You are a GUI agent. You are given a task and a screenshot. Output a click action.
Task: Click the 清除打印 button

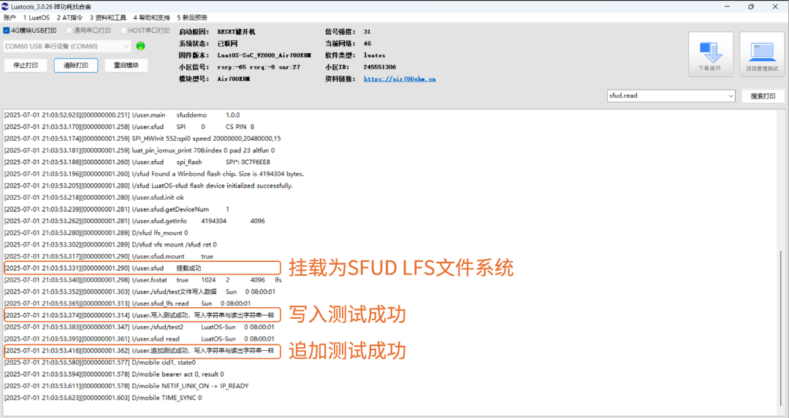(76, 66)
